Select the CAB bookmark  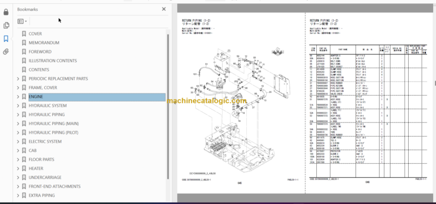[32, 150]
